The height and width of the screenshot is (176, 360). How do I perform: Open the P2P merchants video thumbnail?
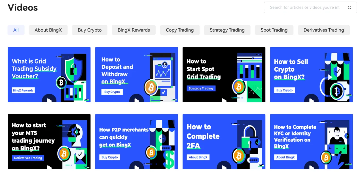tap(137, 141)
